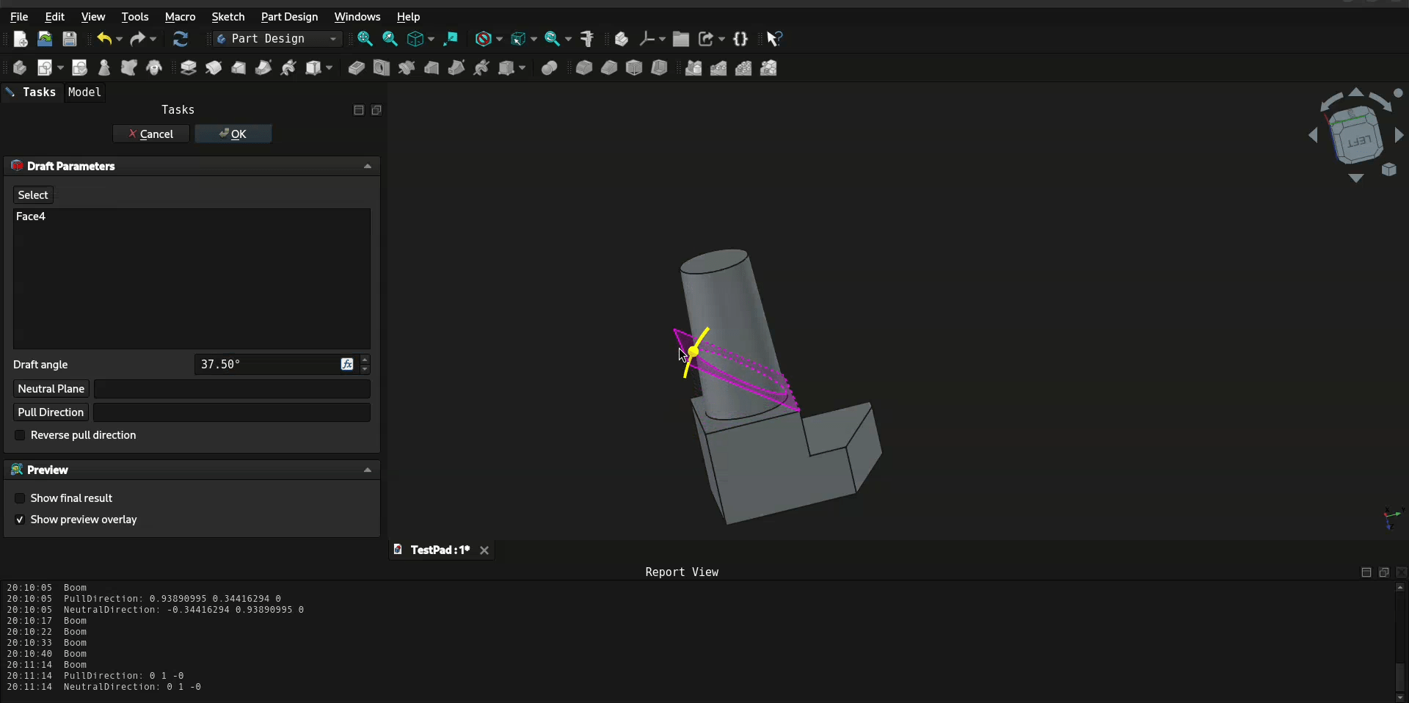Select the Boolean operation icon

point(549,68)
